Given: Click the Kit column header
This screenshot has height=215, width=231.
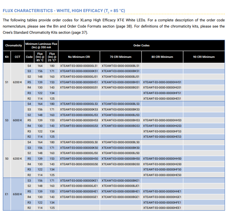Looking at the screenshot, I should (7, 57).
